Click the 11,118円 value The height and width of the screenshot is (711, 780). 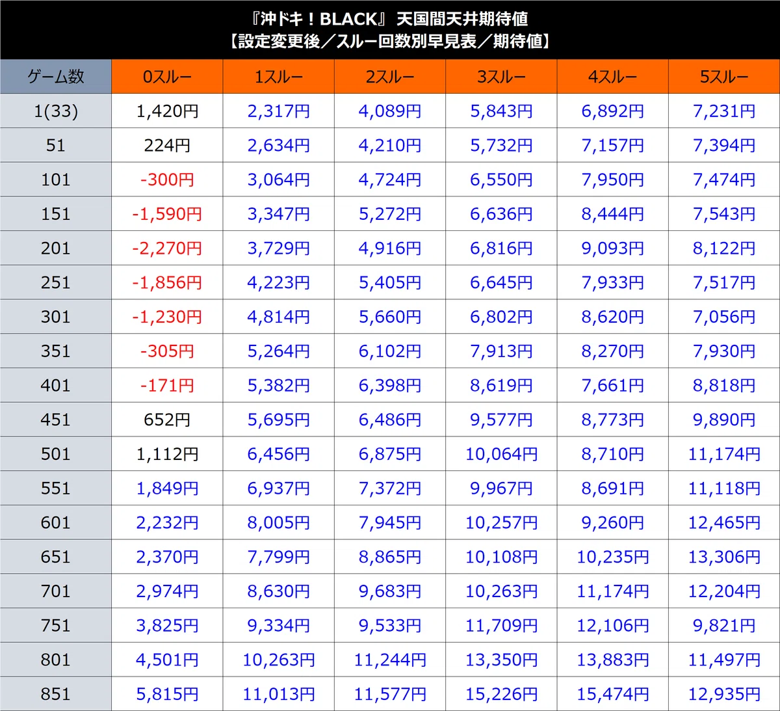pyautogui.click(x=724, y=489)
